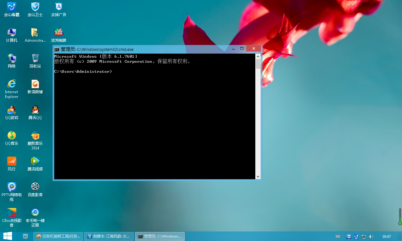Switch to the 倪雅丰-江南风韵 taskbar button
The height and width of the screenshot is (241, 402).
[109, 236]
